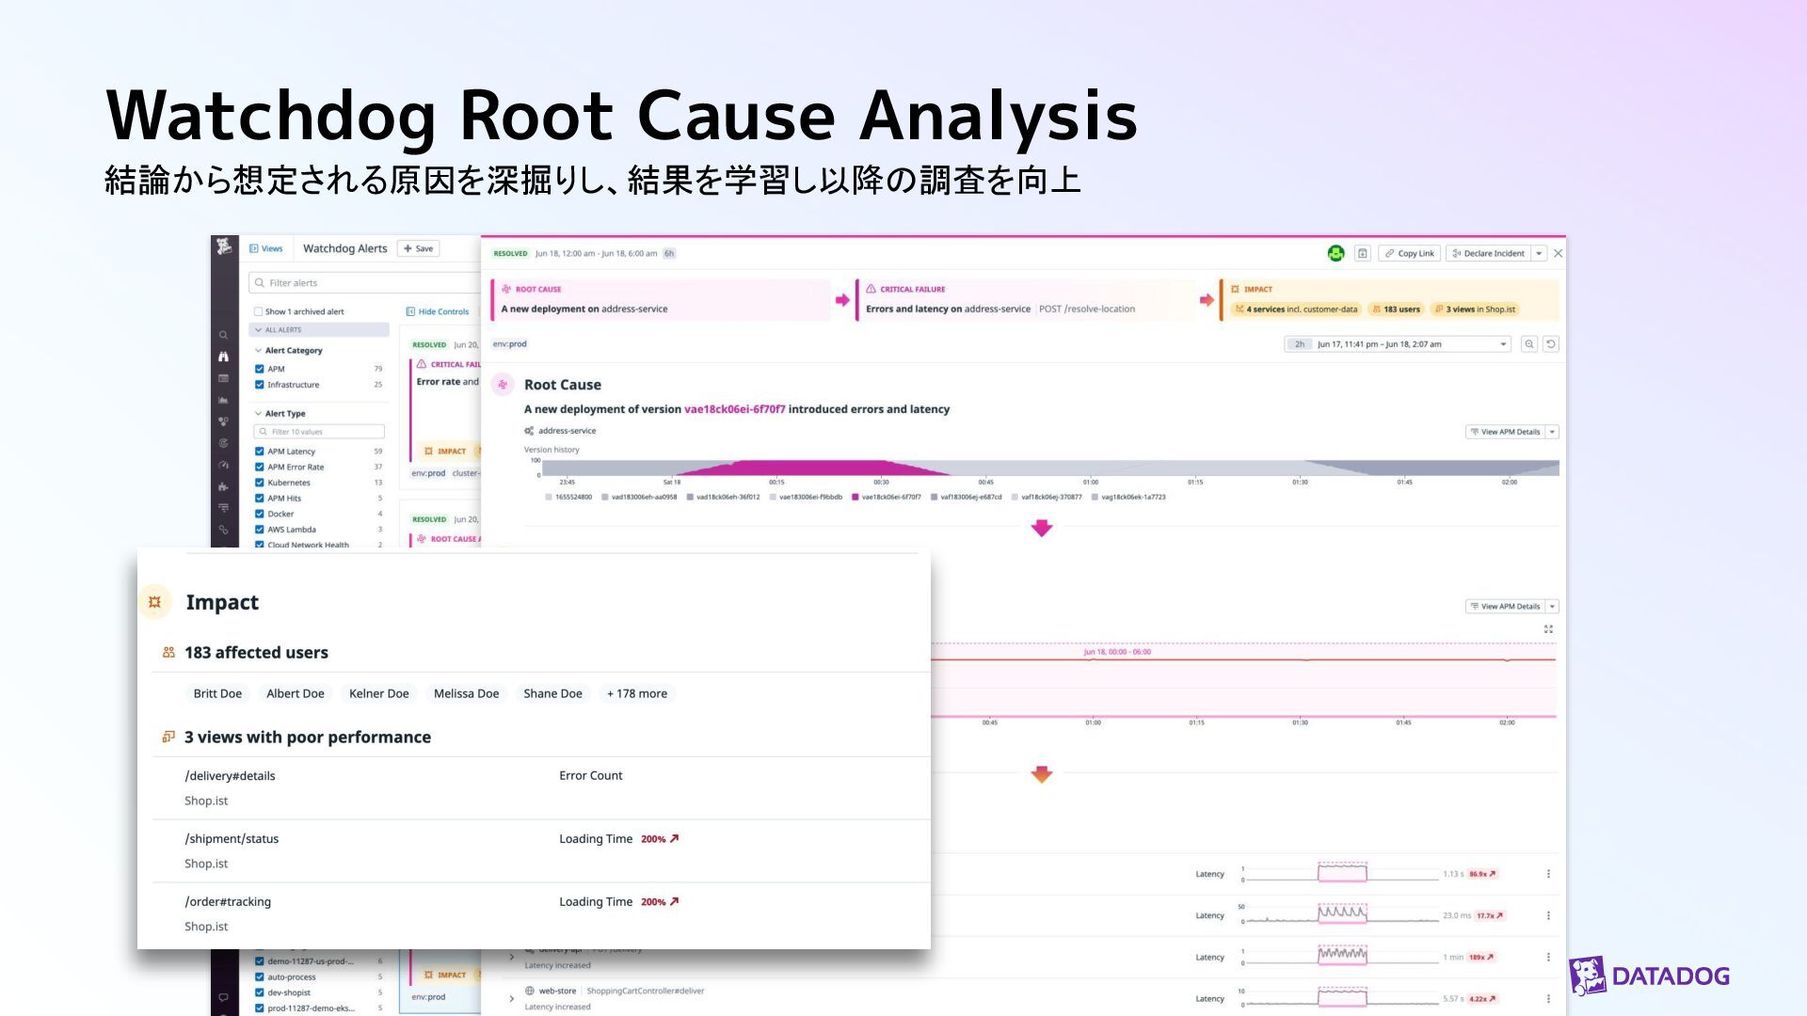Uncheck the auto-process filter checkbox
The height and width of the screenshot is (1016, 1807).
coord(259,976)
